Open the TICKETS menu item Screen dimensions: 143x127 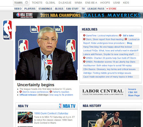pos(37,3)
